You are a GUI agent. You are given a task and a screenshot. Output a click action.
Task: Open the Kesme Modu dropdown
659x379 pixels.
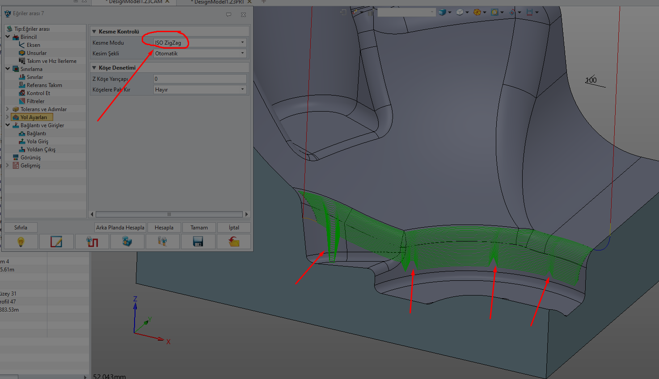[242, 42]
